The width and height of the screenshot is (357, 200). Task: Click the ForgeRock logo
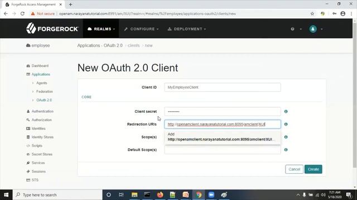coord(52,28)
